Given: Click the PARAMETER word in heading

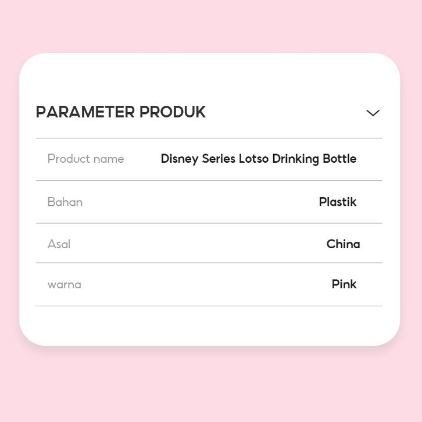Looking at the screenshot, I should point(85,112).
